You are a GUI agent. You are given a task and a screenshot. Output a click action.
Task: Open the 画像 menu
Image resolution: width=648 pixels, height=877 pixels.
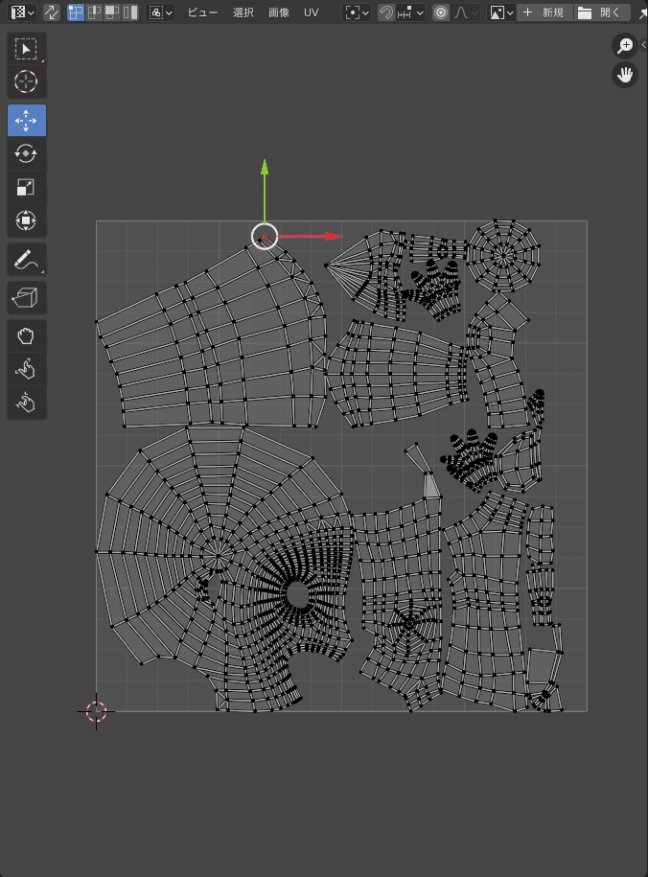tap(279, 12)
